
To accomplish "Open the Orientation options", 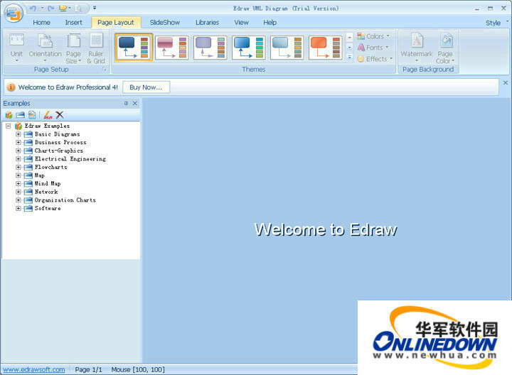I will (45, 48).
